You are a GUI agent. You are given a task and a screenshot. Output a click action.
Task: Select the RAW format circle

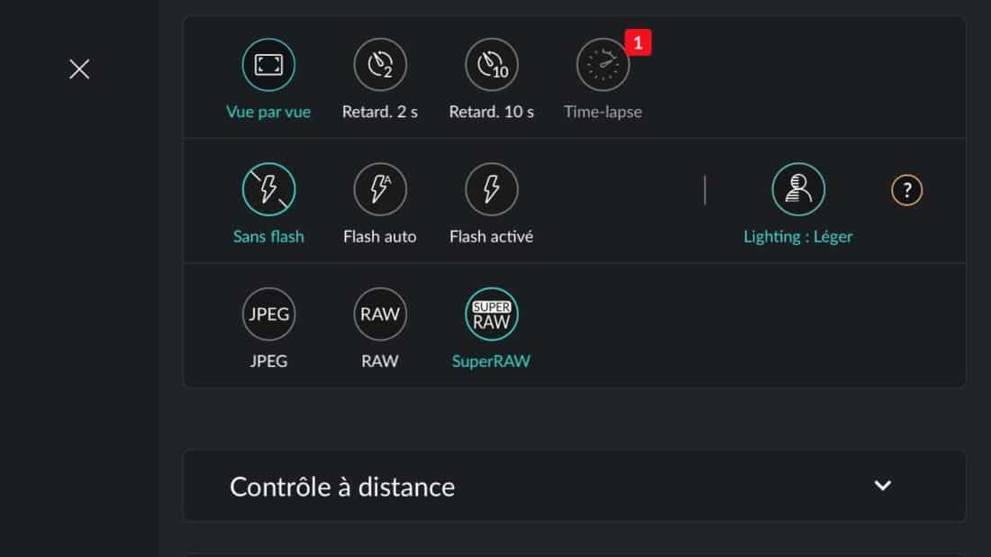click(x=380, y=315)
